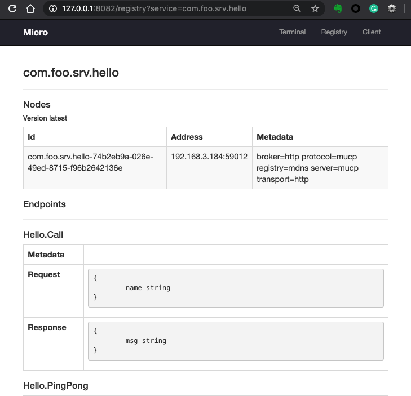The width and height of the screenshot is (411, 396).
Task: Go to the browser home page icon
Action: point(30,8)
